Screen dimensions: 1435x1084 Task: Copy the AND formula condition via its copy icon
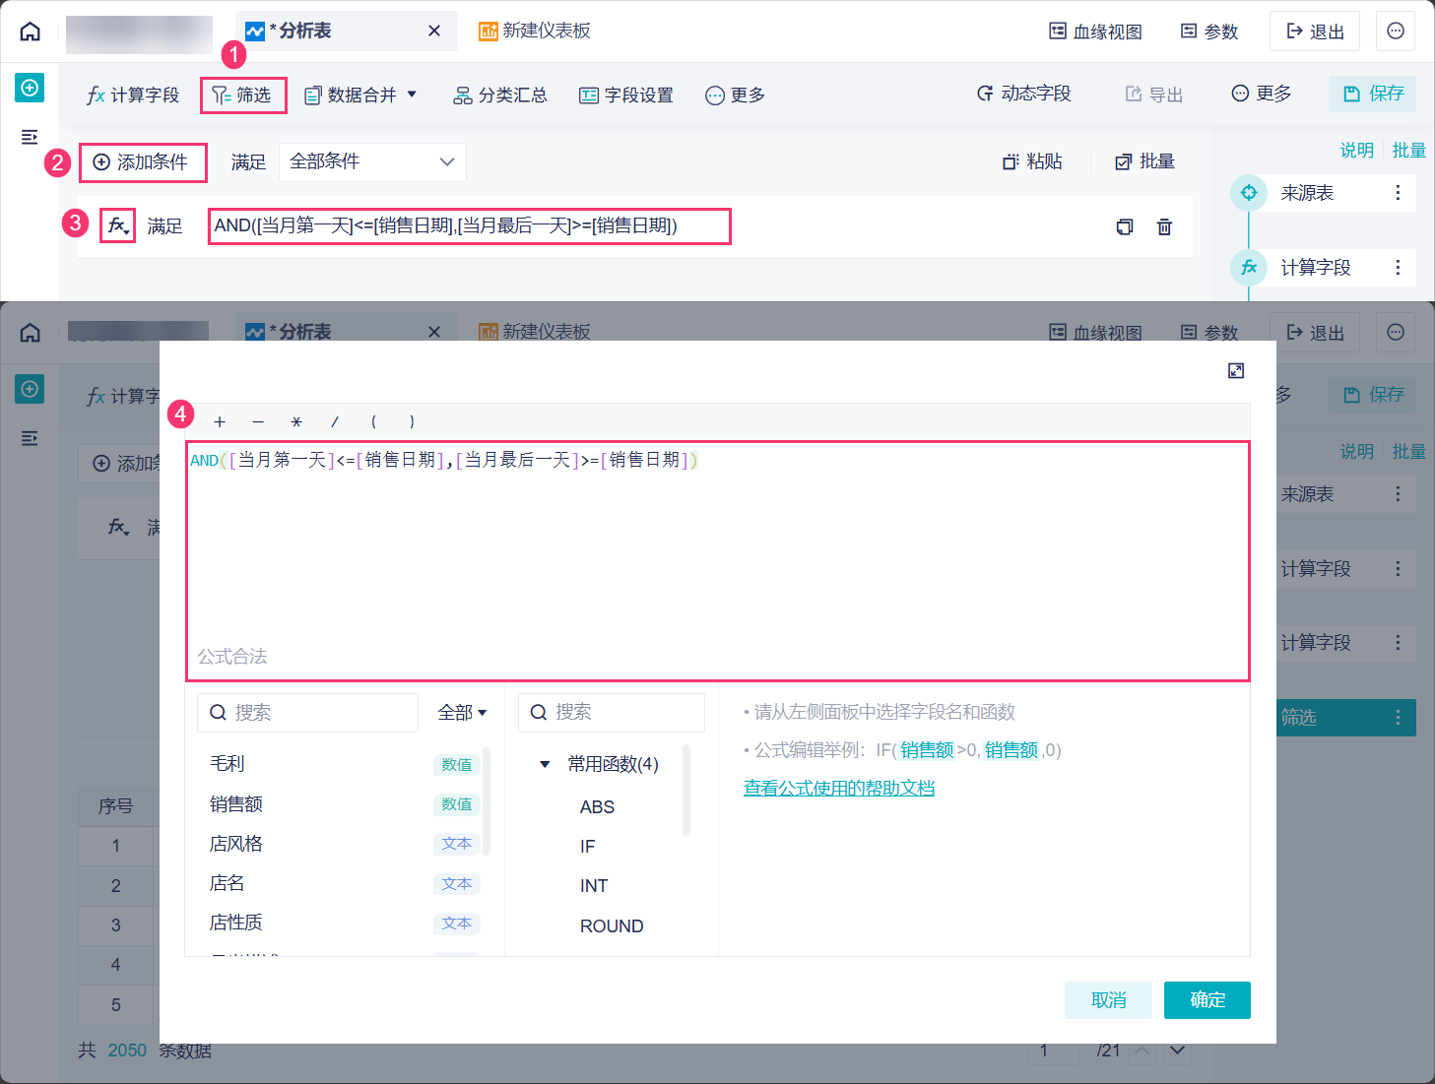point(1125,227)
